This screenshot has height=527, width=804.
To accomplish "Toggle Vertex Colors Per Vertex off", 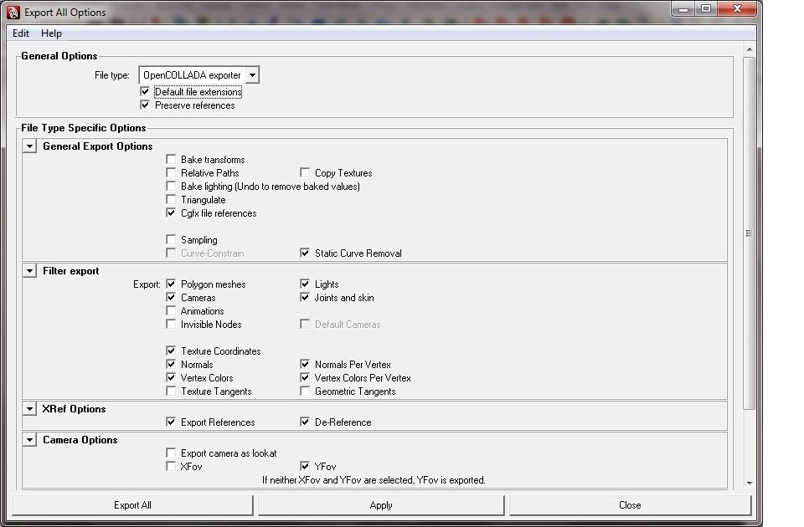I will click(x=306, y=377).
